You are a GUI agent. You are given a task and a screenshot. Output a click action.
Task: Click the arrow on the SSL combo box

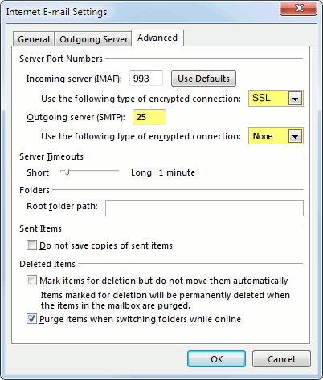pyautogui.click(x=295, y=99)
